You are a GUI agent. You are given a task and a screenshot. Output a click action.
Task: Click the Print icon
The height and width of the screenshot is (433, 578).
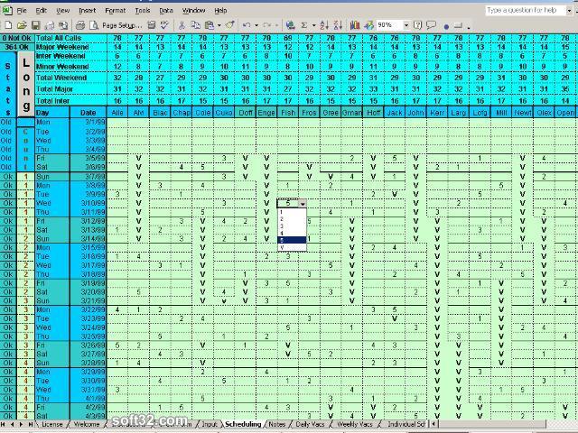coord(80,25)
